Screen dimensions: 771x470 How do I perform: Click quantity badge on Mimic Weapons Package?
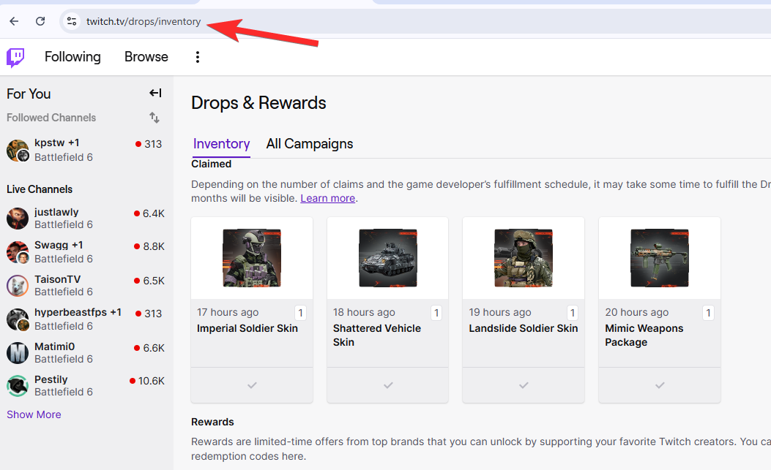(708, 313)
